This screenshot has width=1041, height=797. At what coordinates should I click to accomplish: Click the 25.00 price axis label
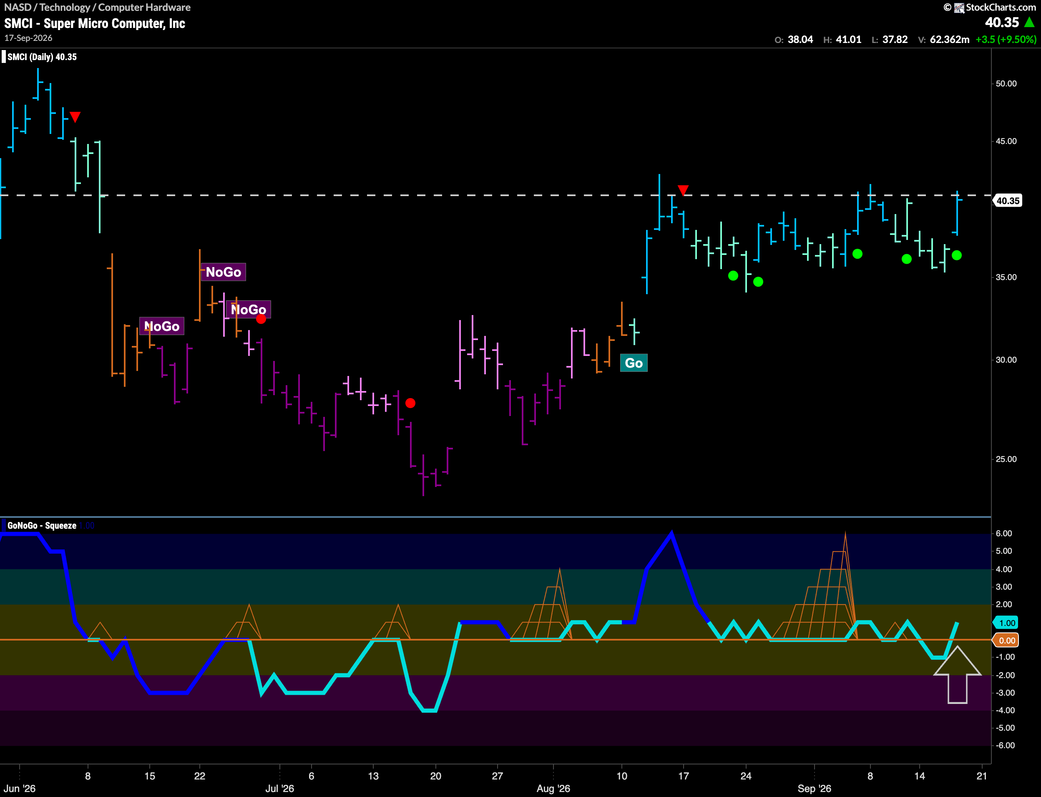(1006, 459)
